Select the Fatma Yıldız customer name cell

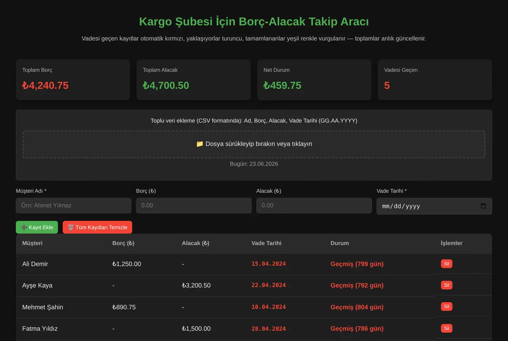coord(40,329)
